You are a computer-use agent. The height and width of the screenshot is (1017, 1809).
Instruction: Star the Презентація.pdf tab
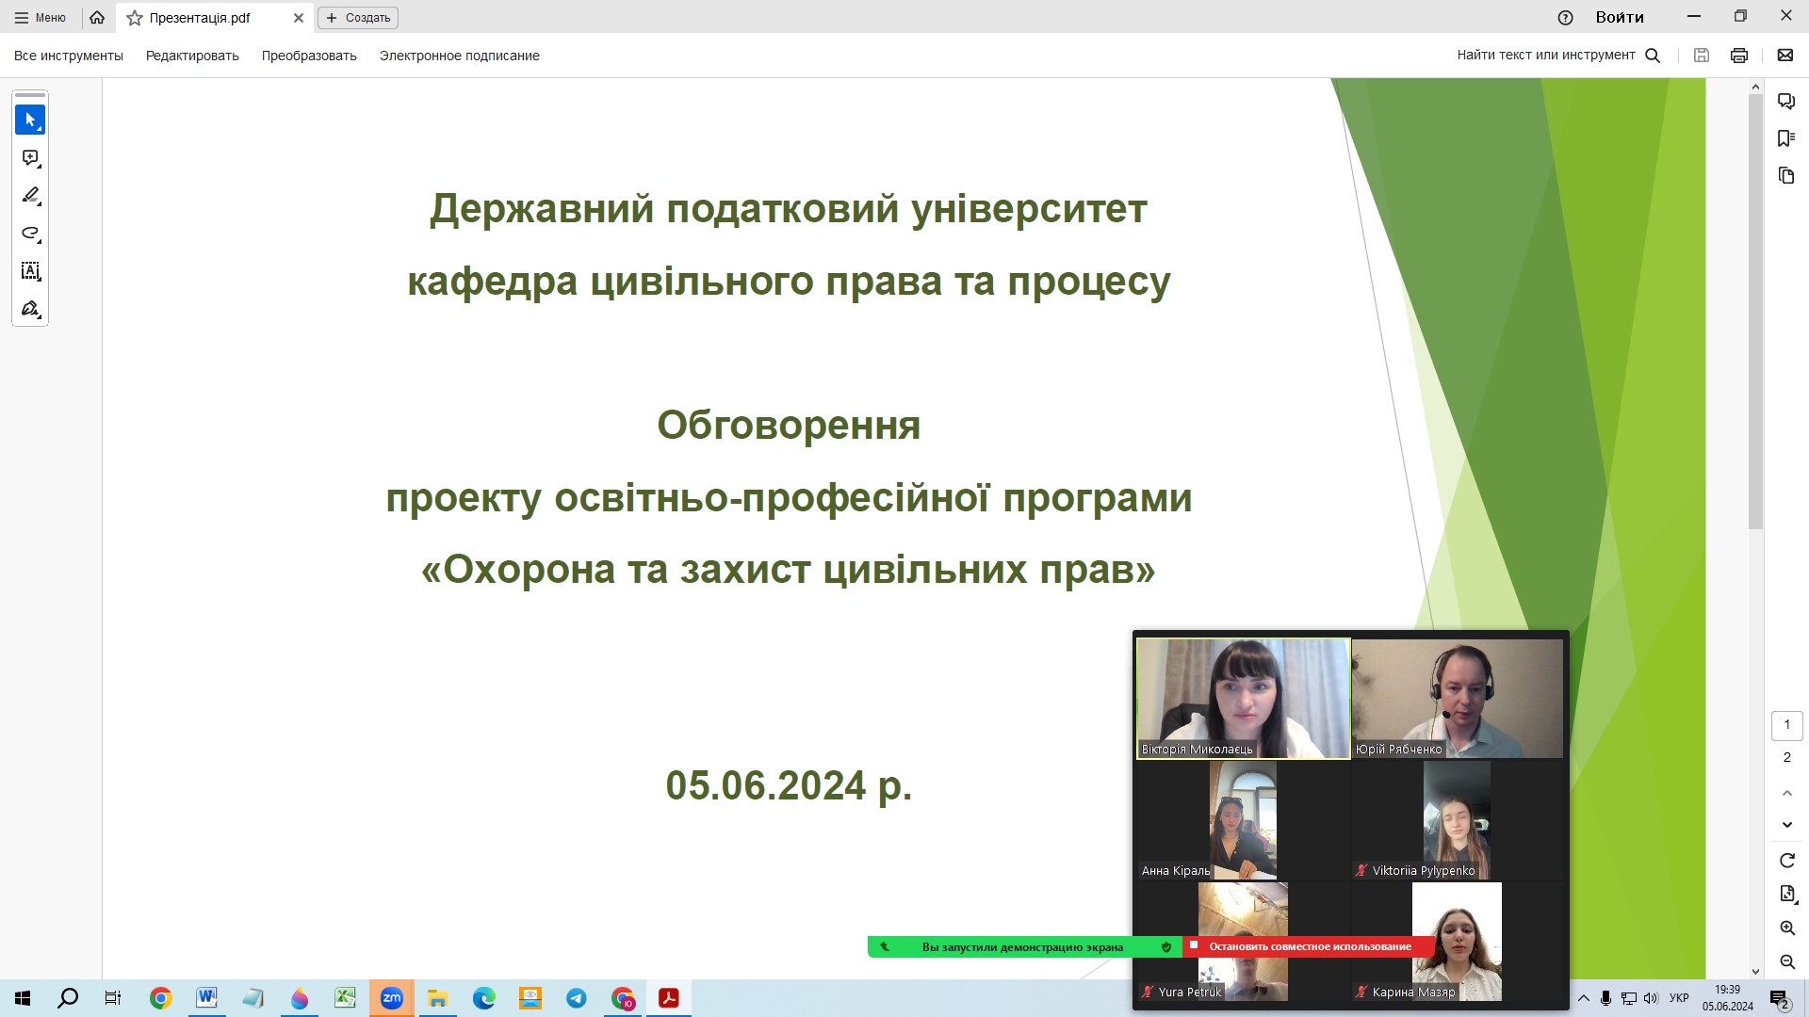[x=135, y=18]
